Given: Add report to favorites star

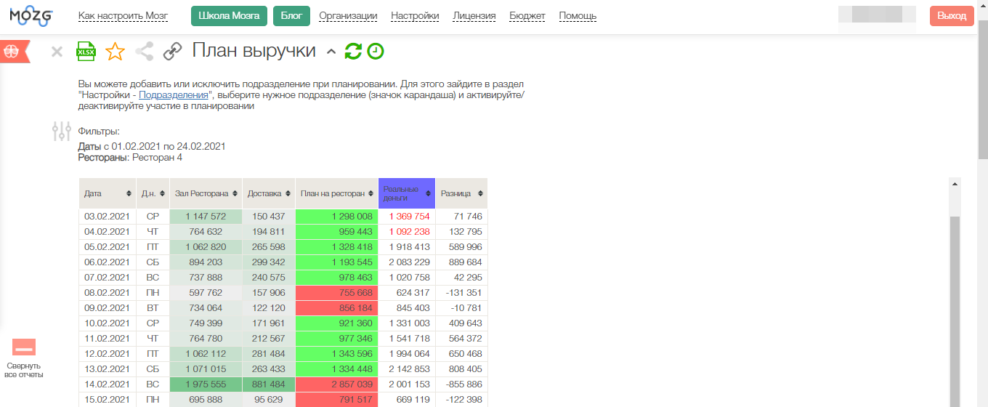Looking at the screenshot, I should click(115, 52).
